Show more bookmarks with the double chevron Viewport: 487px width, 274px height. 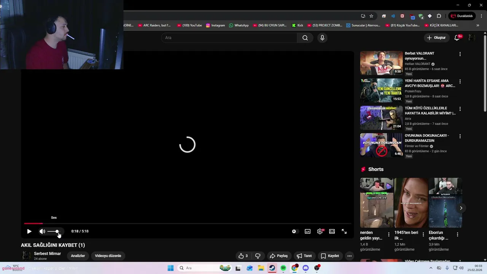coord(478,25)
